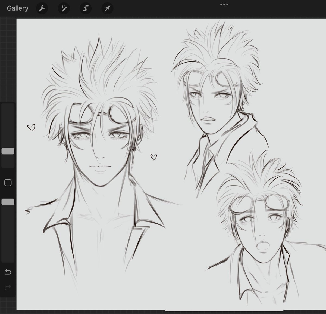Tap the Redo arrow
This screenshot has width=326, height=314.
point(8,287)
